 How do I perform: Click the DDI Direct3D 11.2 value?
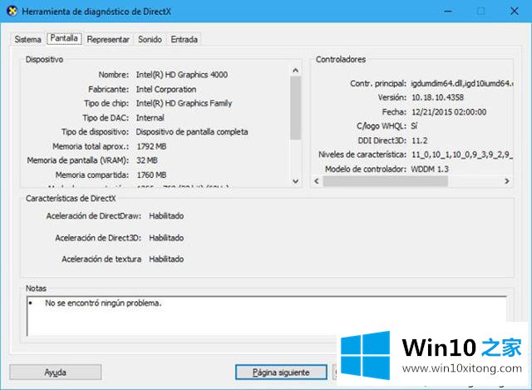coord(419,141)
